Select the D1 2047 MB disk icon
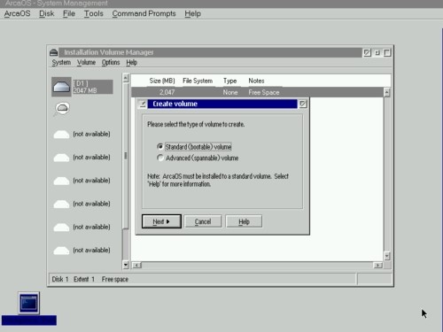Viewport: 443px width, 332px height. pyautogui.click(x=61, y=87)
